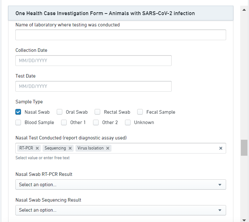Click the scroll down arrow
The width and height of the screenshot is (249, 222).
[244, 220]
